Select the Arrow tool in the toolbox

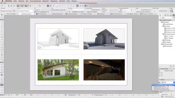pos(2,15)
